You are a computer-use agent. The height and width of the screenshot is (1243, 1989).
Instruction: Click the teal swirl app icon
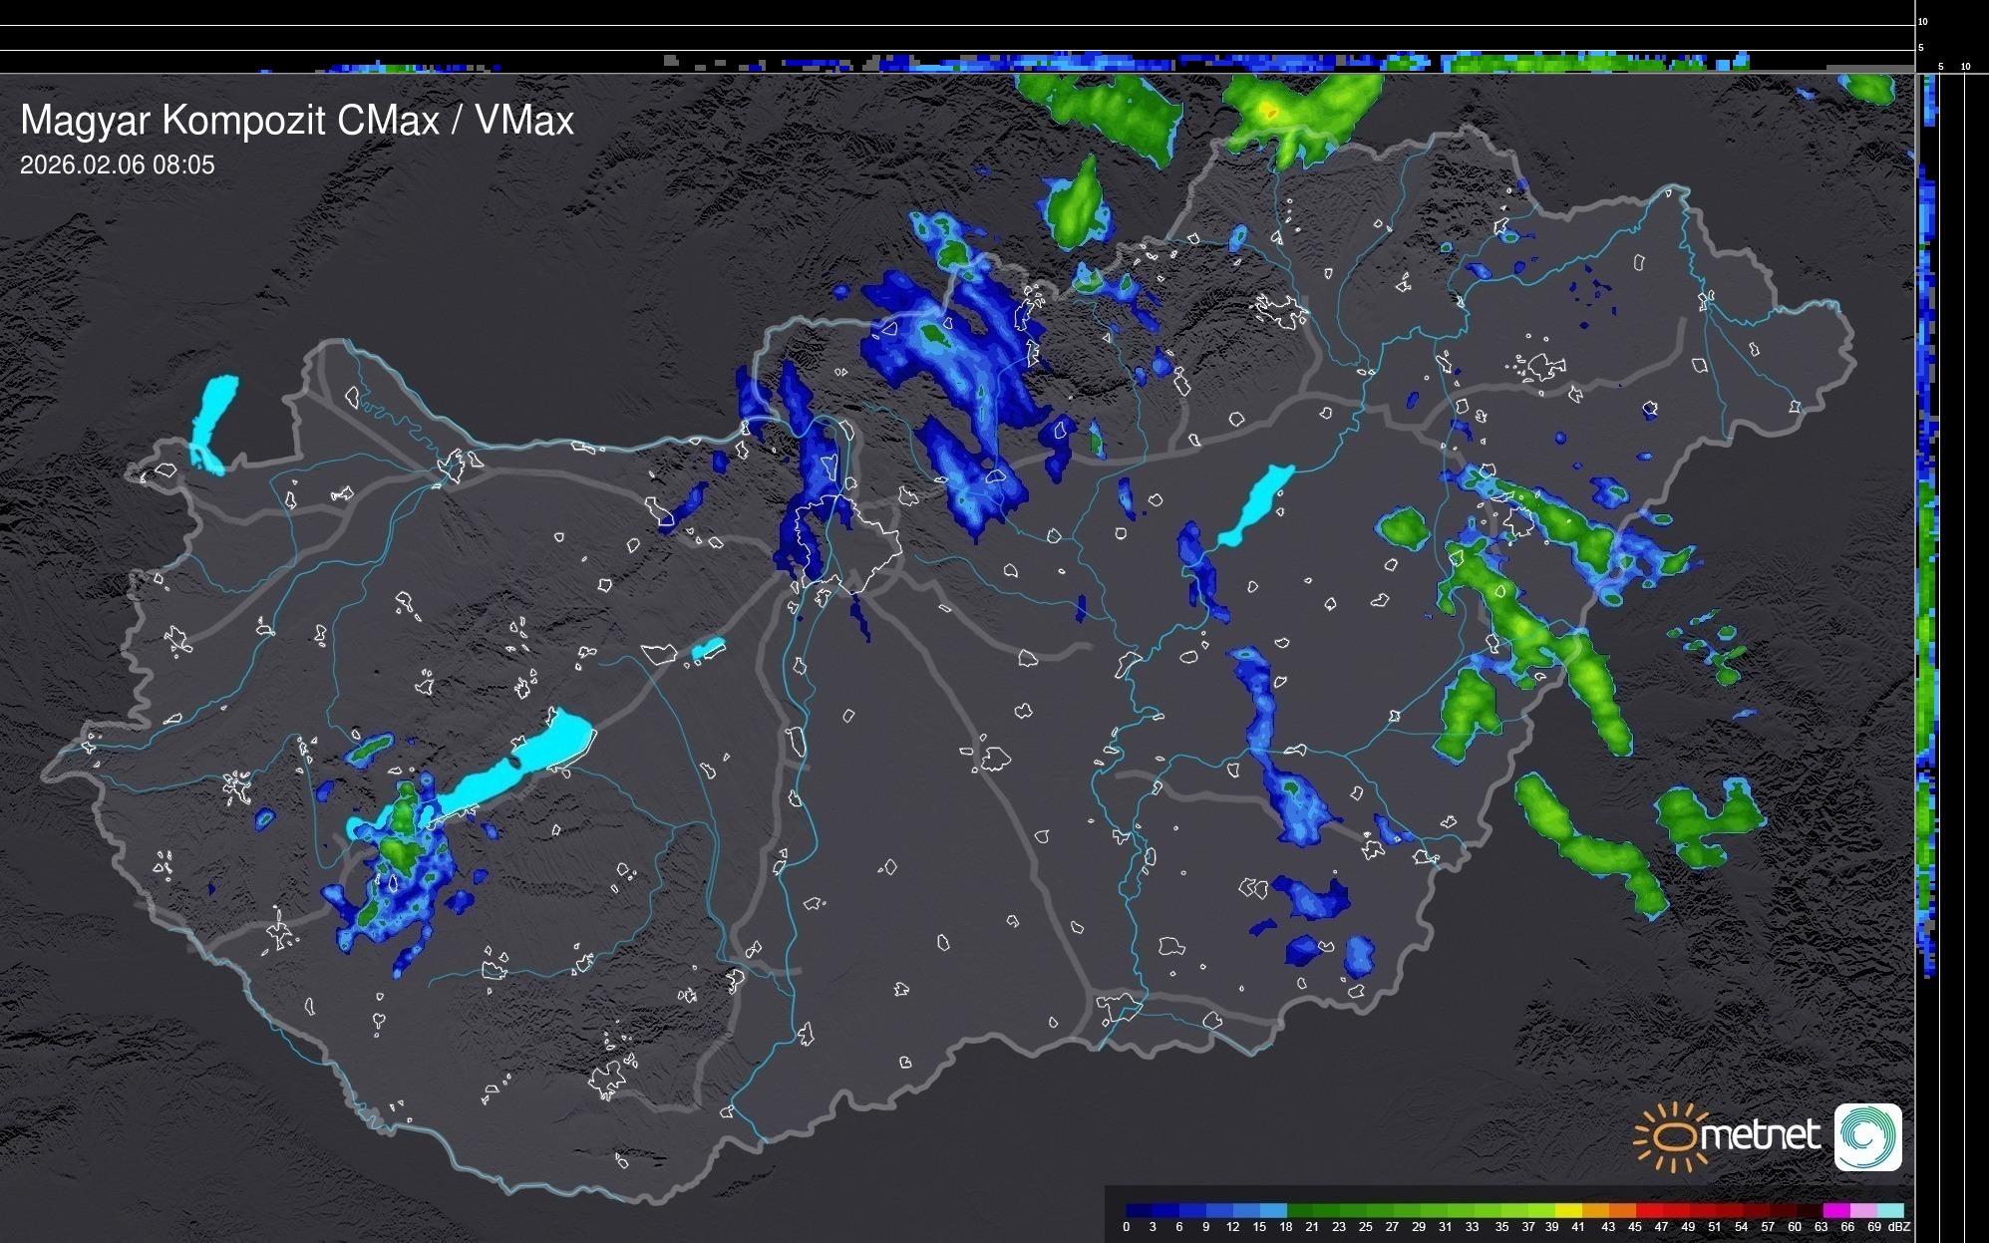click(1867, 1137)
